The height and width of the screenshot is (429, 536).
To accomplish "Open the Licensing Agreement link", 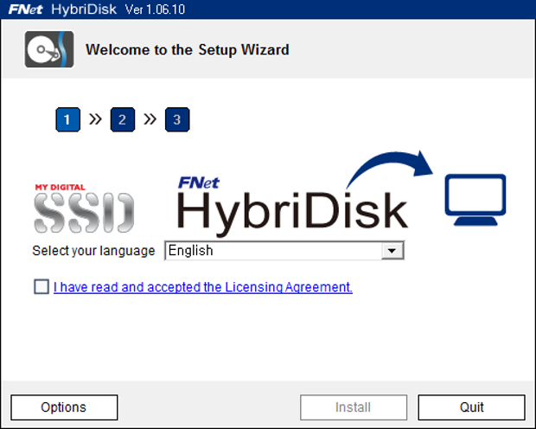I will coord(203,286).
